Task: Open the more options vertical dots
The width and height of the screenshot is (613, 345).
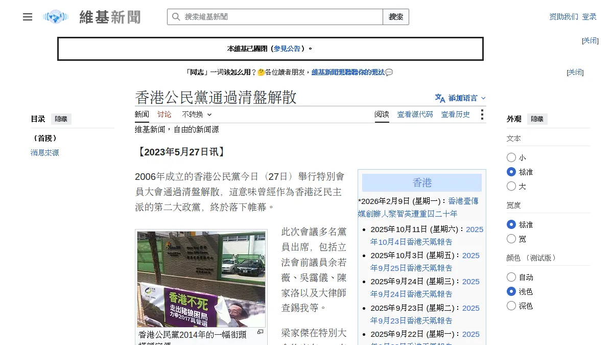Action: point(482,114)
